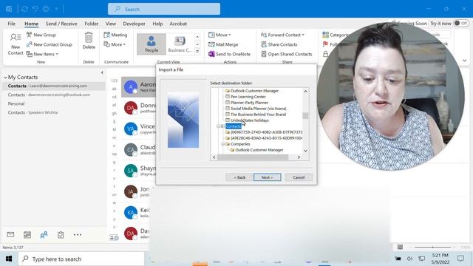This screenshot has width=473, height=266.
Task: Toggle the Coming Soon switch
Action: coord(461,23)
